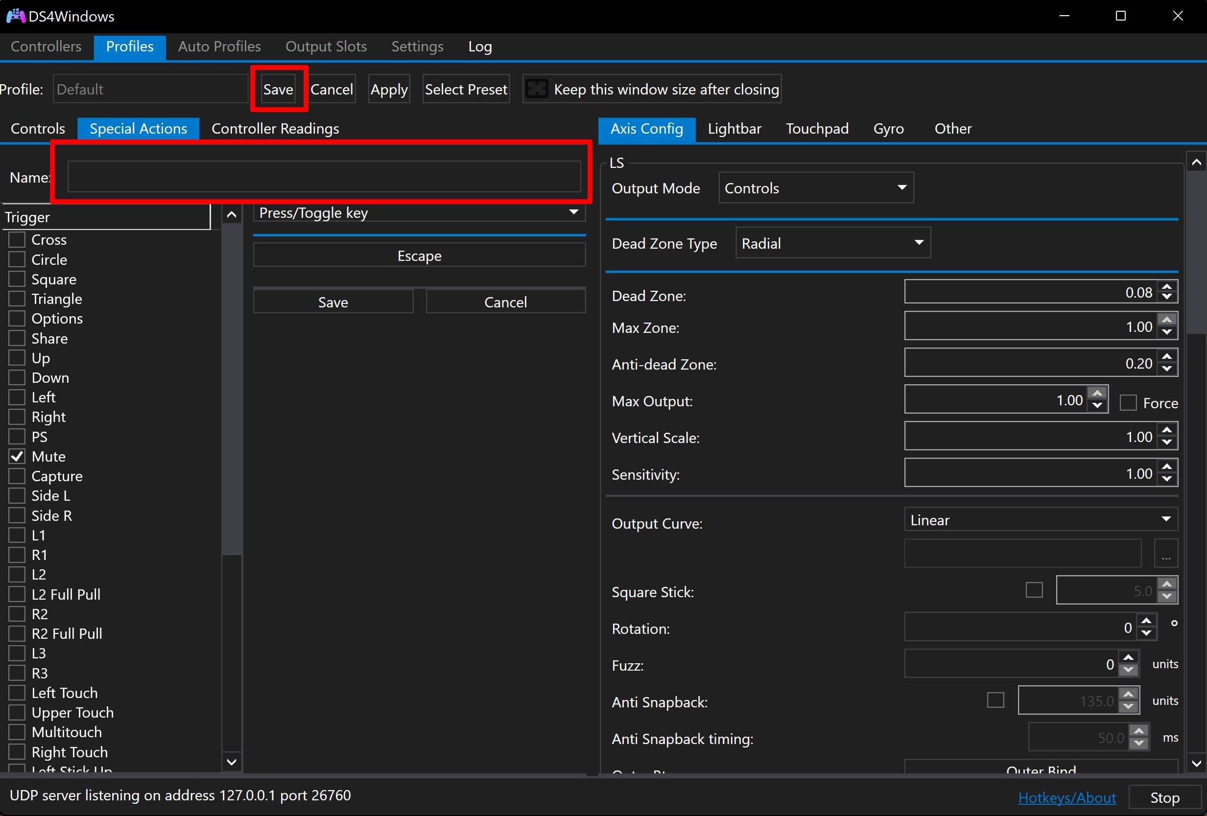Tick the PS trigger checkbox
The height and width of the screenshot is (816, 1207).
coord(17,437)
